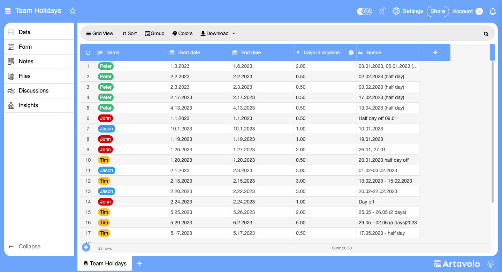Select start date cell 2.20.2023

pyautogui.click(x=199, y=191)
